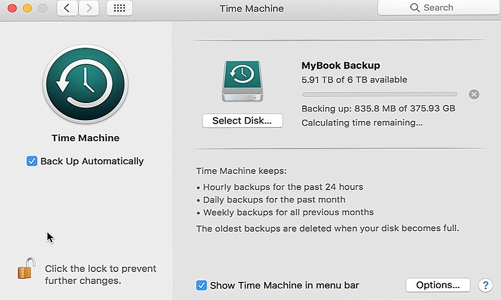
Task: Click the 'Click the lock to prevent' text
Action: click(x=100, y=268)
